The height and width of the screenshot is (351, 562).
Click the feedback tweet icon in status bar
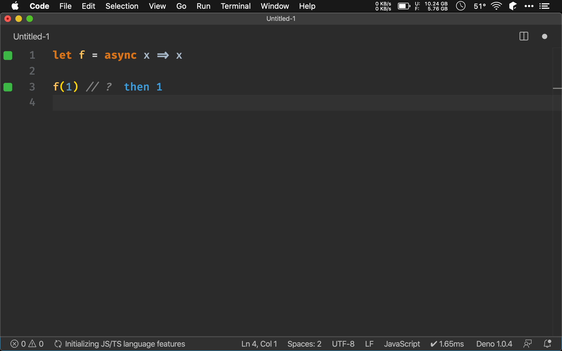pyautogui.click(x=527, y=344)
